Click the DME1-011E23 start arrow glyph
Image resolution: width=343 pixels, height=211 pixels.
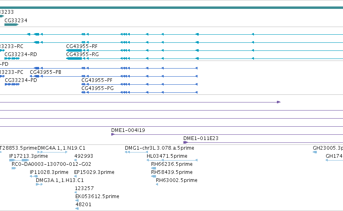click(185, 142)
